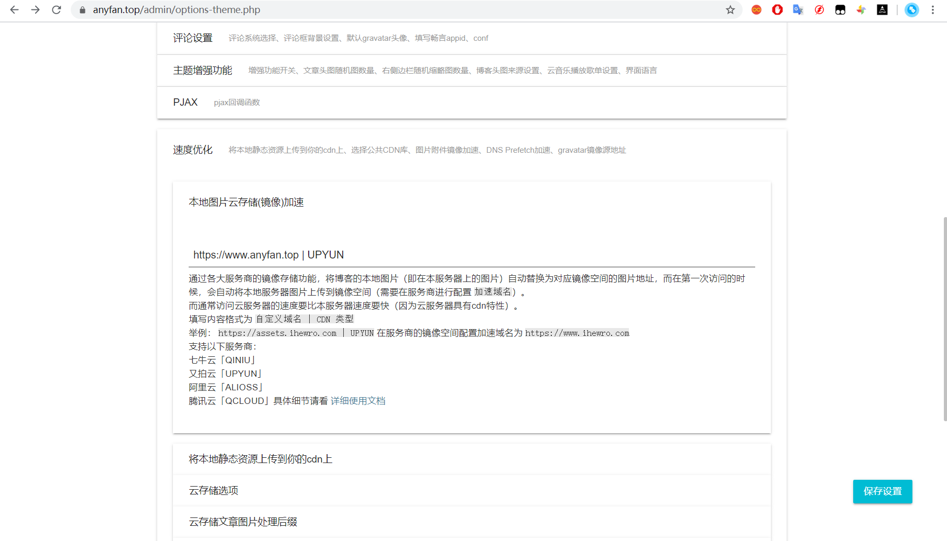The image size is (947, 541).
Task: Go forward in browser history
Action: pos(35,10)
